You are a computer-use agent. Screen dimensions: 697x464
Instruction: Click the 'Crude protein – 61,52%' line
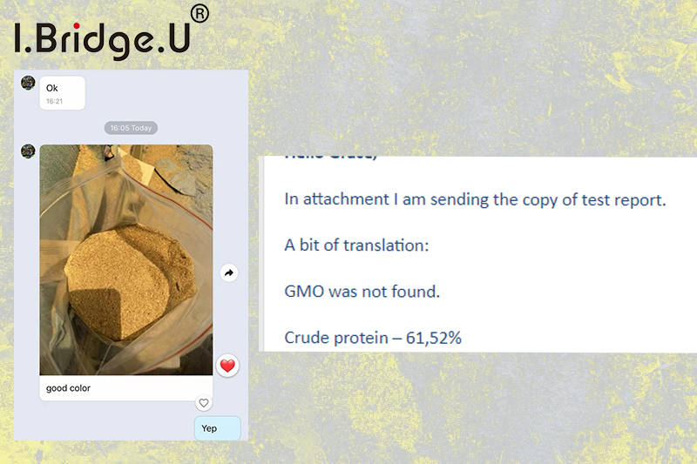(373, 338)
